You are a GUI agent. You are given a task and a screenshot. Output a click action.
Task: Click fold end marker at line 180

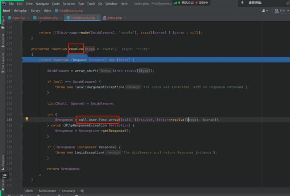click(22, 93)
